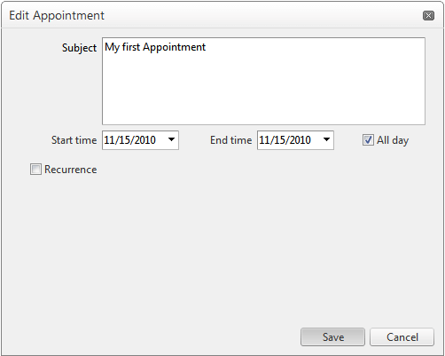The image size is (445, 356).
Task: Focus the End time date 11/15/2010 field
Action: pos(289,140)
